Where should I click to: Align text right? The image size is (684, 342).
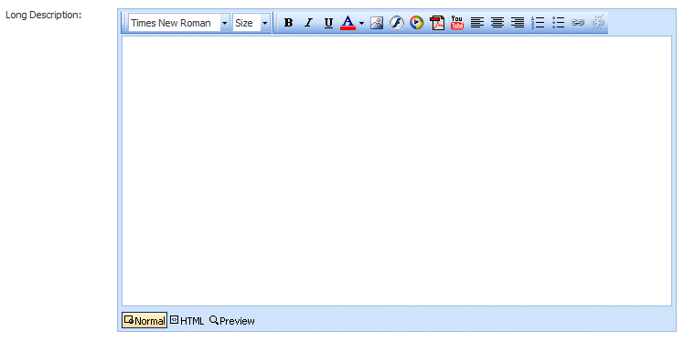[x=518, y=23]
